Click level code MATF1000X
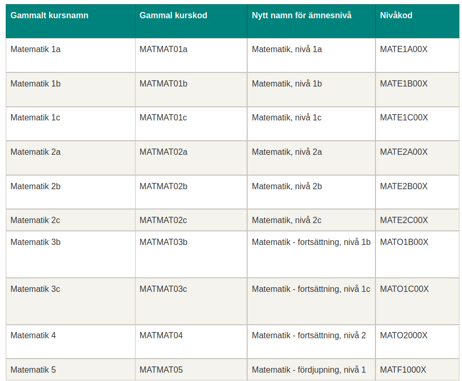The width and height of the screenshot is (462, 381). (x=403, y=370)
